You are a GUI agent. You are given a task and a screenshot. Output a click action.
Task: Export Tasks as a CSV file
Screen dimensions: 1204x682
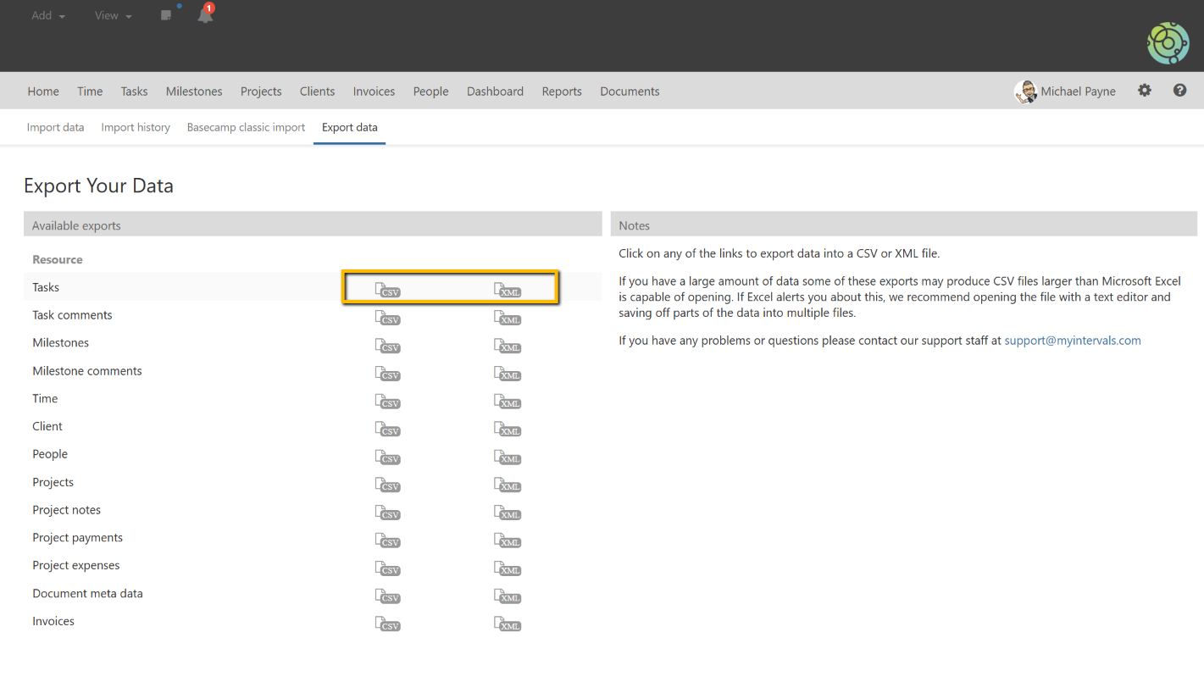387,289
